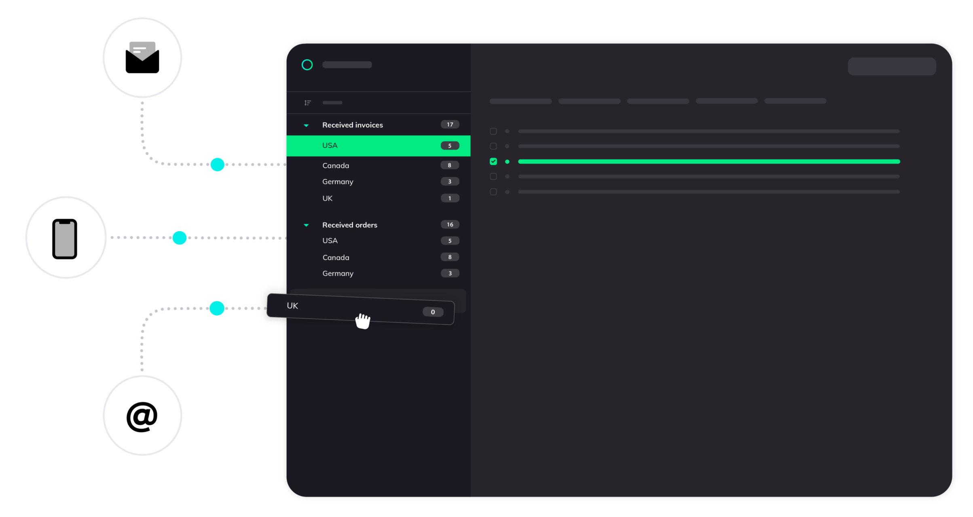
Task: Click the cyan dot on the phone connector line
Action: [x=180, y=238]
